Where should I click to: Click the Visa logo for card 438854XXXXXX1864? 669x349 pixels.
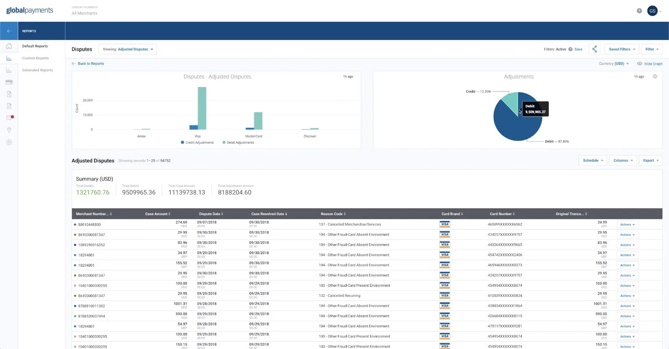pos(444,306)
